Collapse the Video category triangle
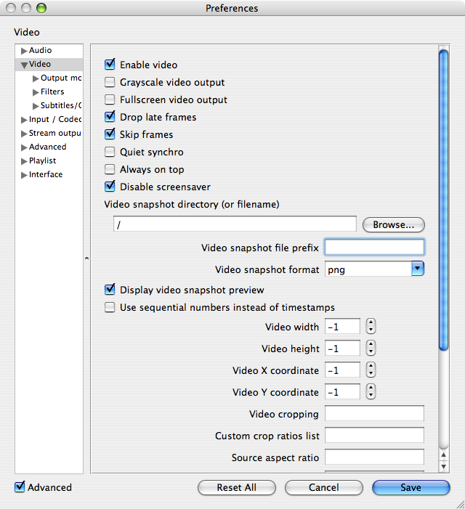This screenshot has width=465, height=509. [24, 65]
